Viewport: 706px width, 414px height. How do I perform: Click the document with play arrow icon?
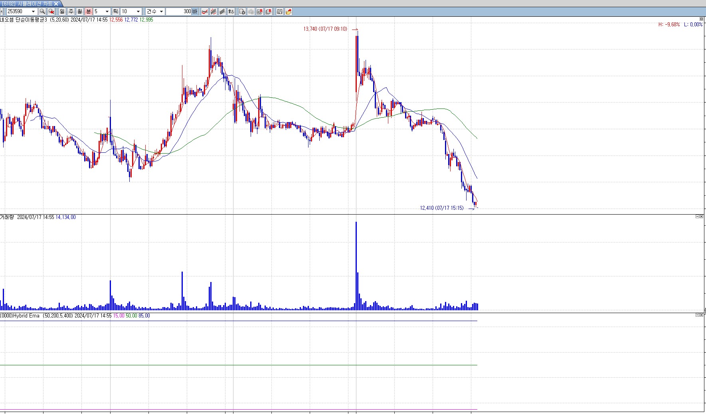pos(242,12)
